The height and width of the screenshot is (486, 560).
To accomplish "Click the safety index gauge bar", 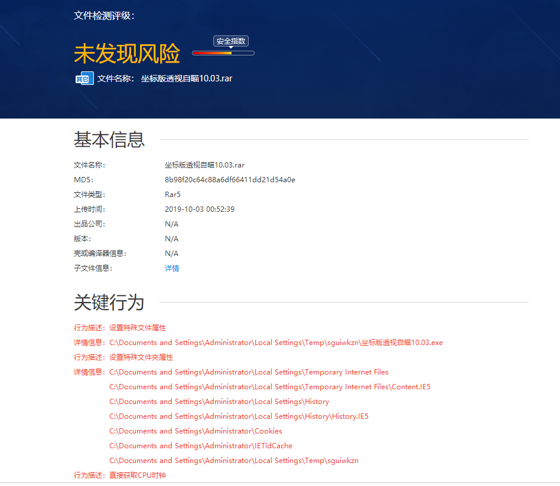I will [x=223, y=53].
